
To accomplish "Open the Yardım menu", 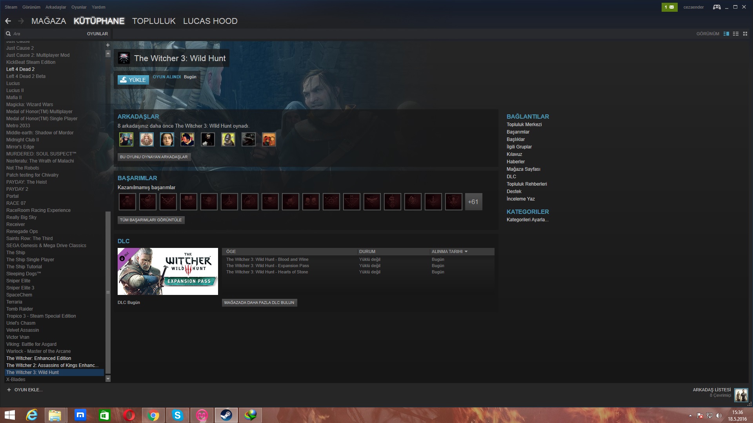I will [98, 7].
